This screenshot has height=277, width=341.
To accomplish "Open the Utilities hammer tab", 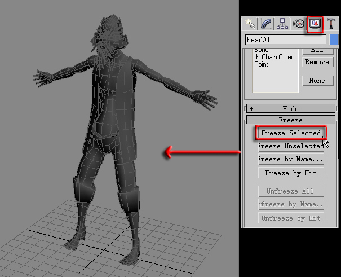I will tap(331, 24).
